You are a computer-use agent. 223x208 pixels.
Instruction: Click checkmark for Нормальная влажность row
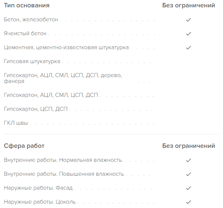coord(188,160)
